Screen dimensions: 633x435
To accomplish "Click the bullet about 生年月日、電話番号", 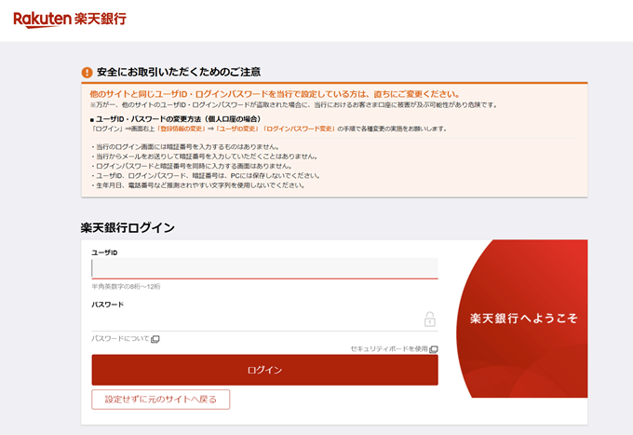I will pyautogui.click(x=198, y=185).
